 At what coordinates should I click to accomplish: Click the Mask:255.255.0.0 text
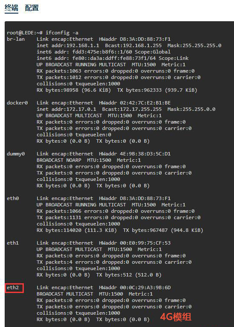click(x=191, y=109)
